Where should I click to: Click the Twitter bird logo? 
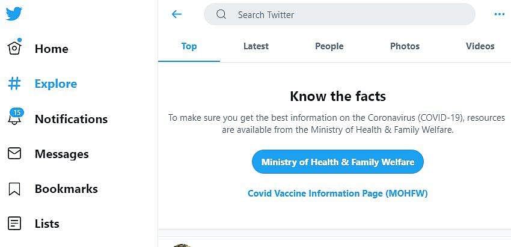tap(14, 13)
